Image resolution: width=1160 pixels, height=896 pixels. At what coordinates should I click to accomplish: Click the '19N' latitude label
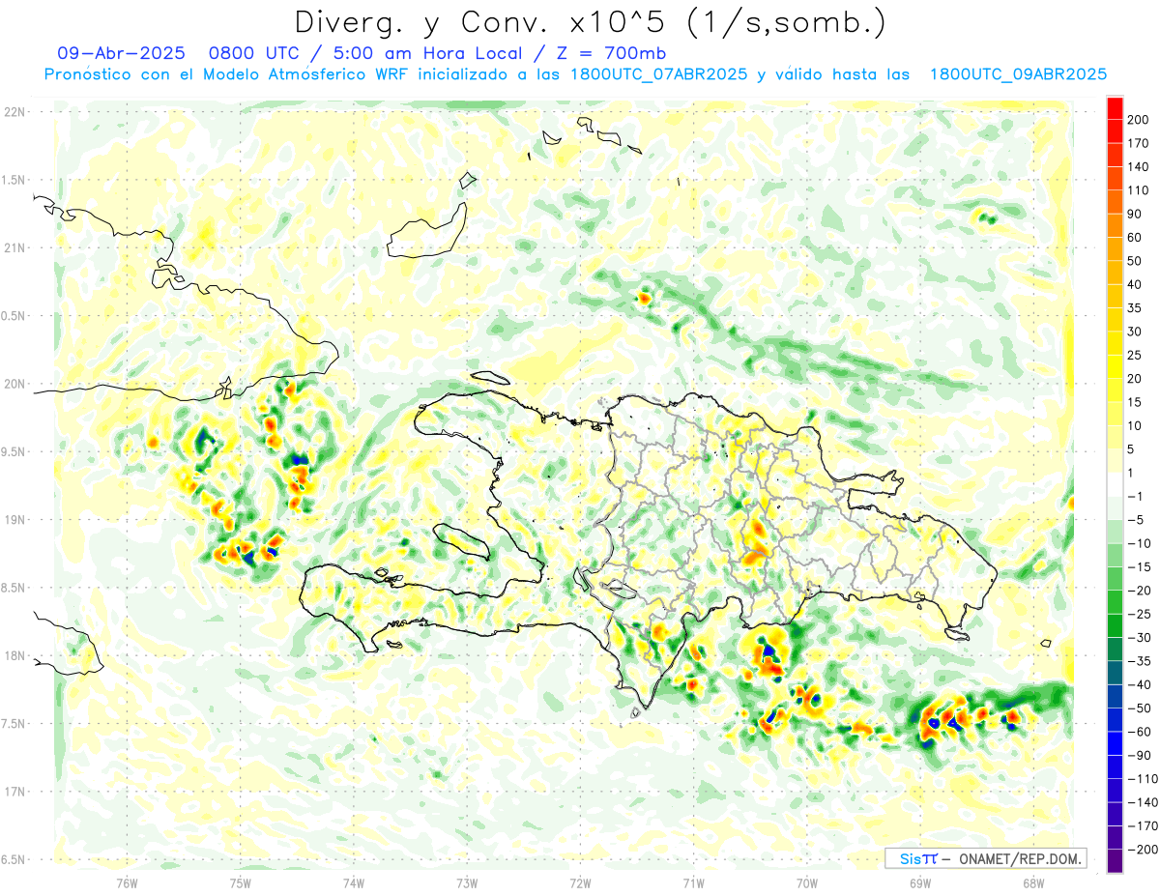[14, 520]
